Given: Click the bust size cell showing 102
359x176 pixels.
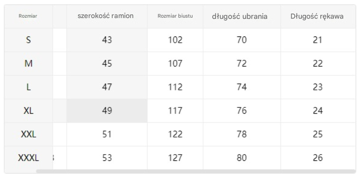Looking at the screenshot, I should click(x=175, y=40).
